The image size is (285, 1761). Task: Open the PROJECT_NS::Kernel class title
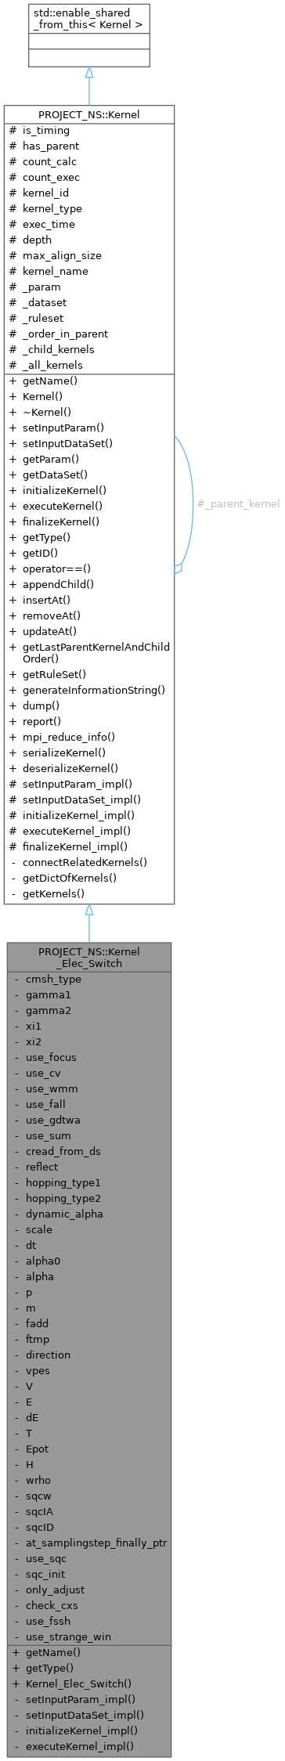click(x=88, y=114)
